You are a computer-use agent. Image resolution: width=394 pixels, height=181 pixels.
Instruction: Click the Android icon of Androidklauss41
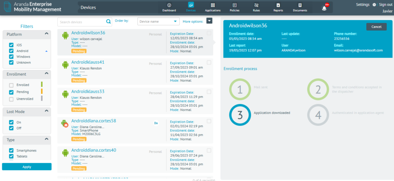(65, 65)
